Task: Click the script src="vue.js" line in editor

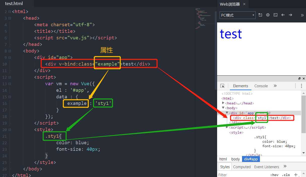Action: point(76,38)
